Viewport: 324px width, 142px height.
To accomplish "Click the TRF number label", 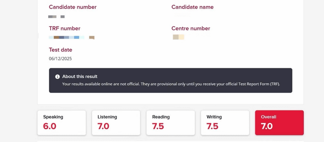I will pyautogui.click(x=65, y=28).
